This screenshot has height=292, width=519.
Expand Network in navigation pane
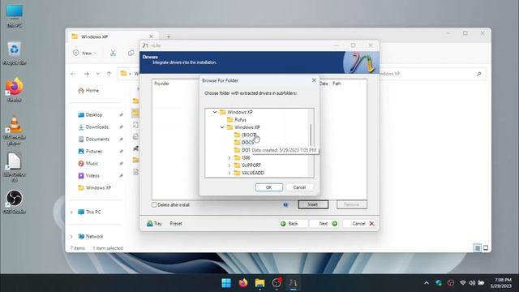[72, 236]
